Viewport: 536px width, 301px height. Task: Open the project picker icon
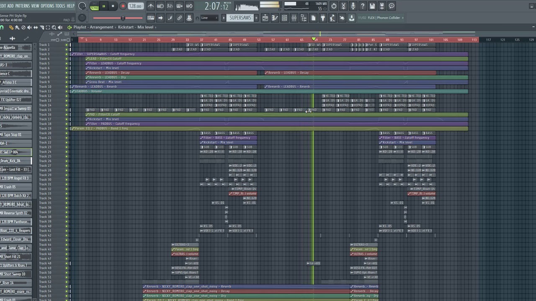coord(314,18)
